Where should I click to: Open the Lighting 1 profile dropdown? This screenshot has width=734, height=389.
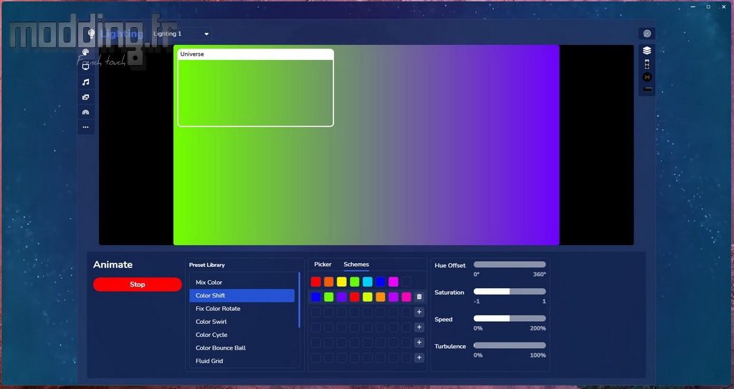click(181, 34)
